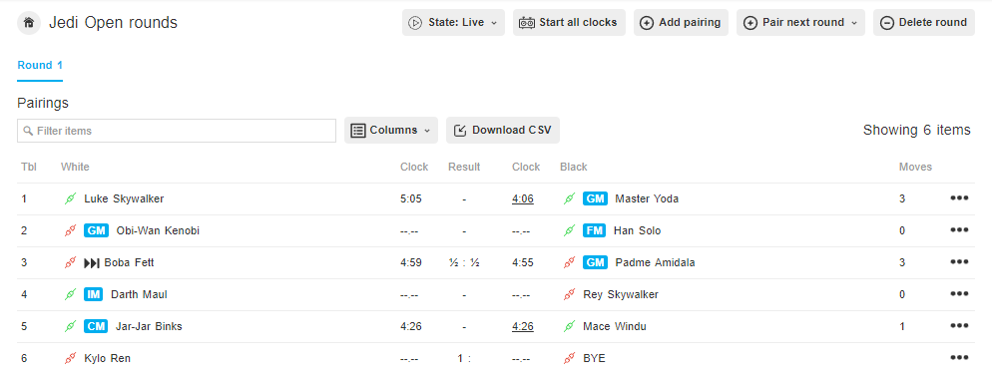
Task: Click GM badge next to Obi-Wan Kenobi
Action: [x=96, y=230]
